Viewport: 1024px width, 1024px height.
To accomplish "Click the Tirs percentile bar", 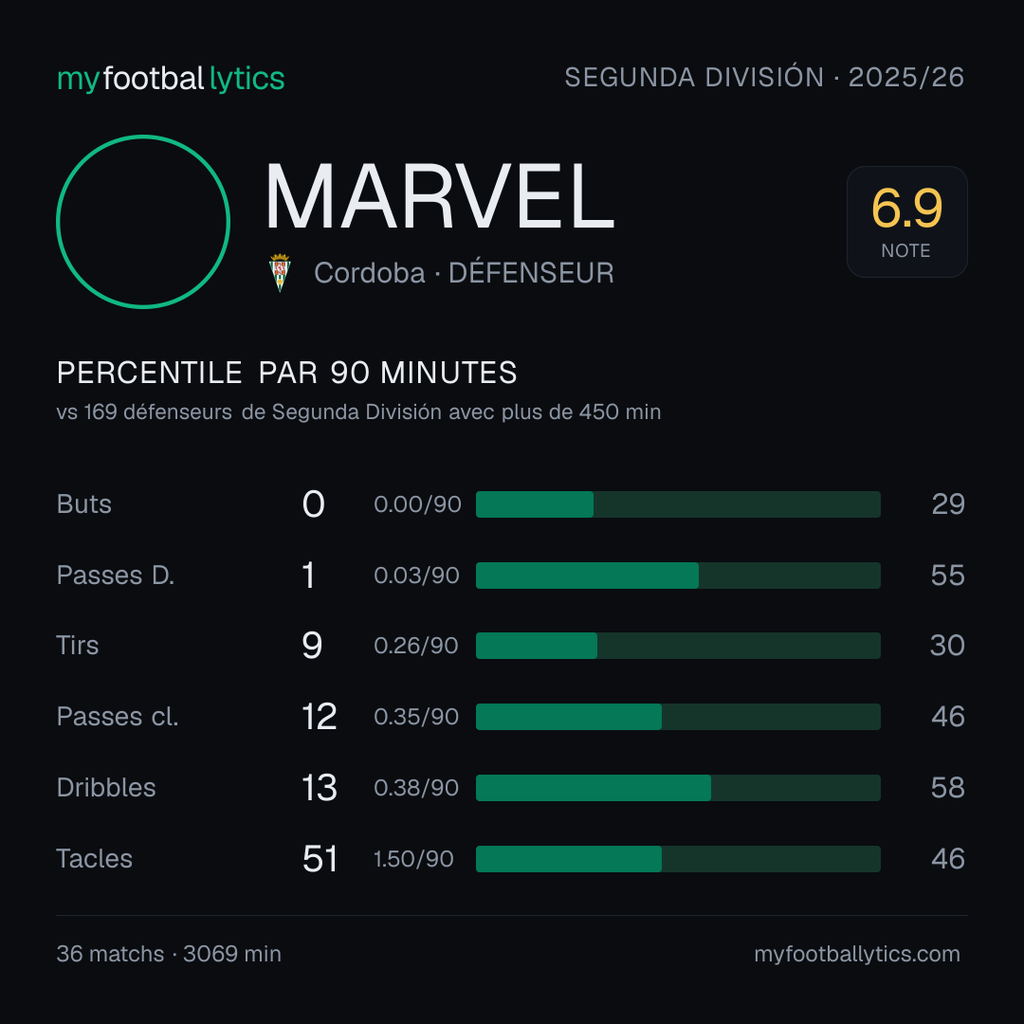I will 678,646.
